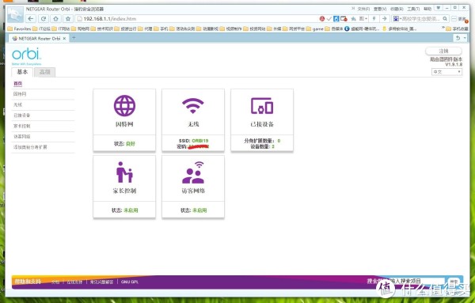Expand the collapsed menu chevron in title bar
This screenshot has width=475, height=303.
(353, 9)
